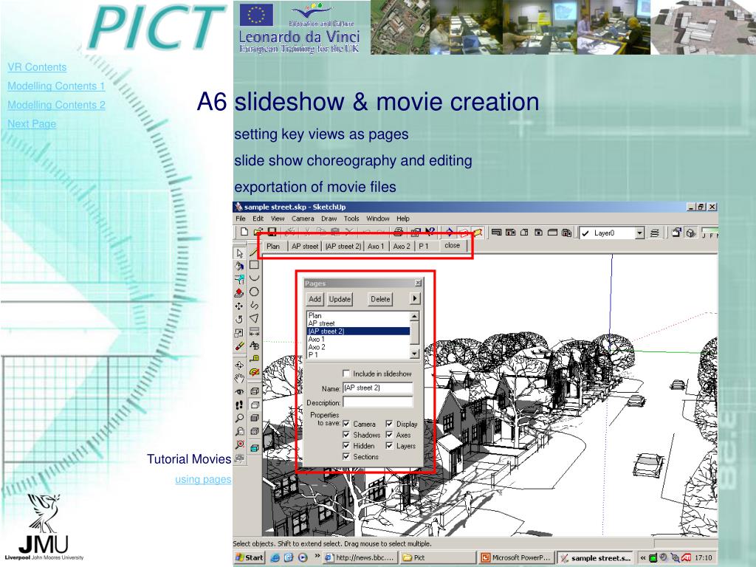Go to the Next Page link

click(x=32, y=123)
